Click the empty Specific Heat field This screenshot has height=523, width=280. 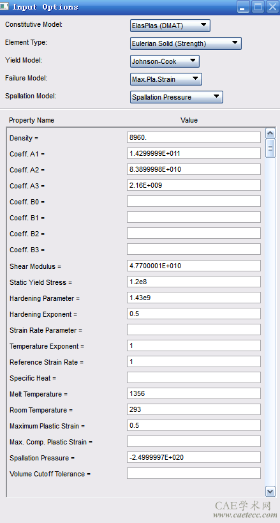pos(194,377)
